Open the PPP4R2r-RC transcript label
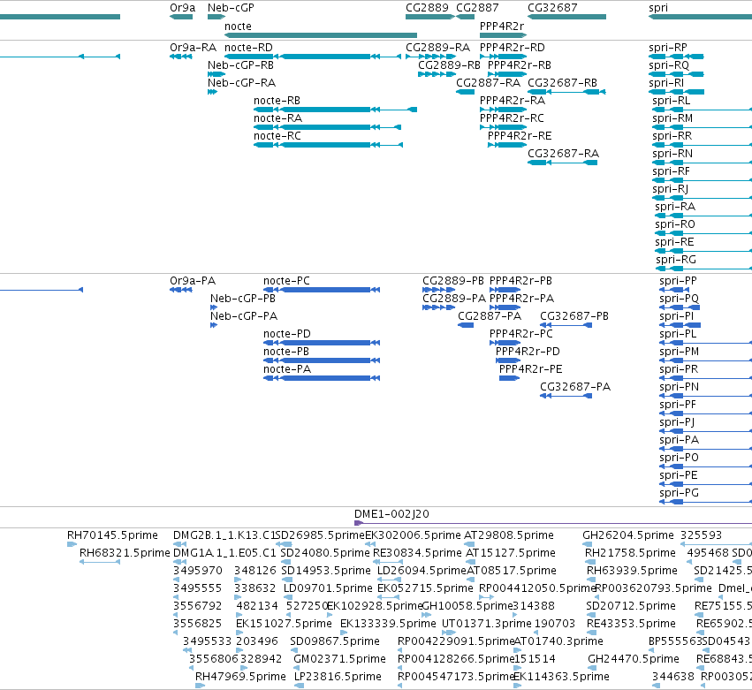 [512, 118]
